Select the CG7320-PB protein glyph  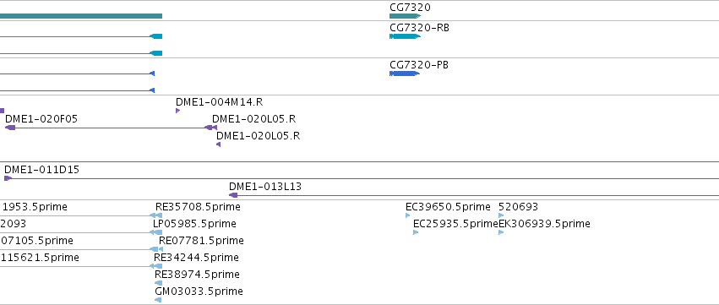click(x=405, y=74)
